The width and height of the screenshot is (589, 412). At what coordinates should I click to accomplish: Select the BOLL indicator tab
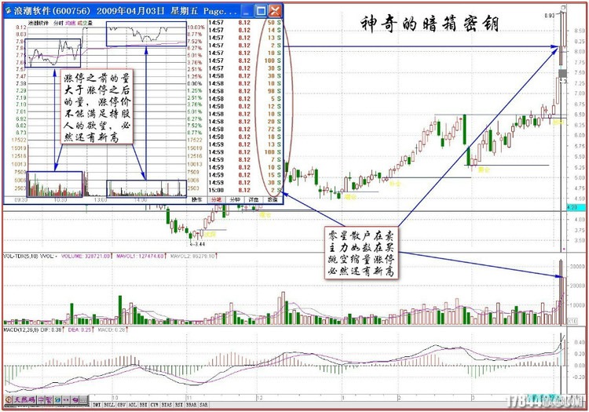point(108,405)
